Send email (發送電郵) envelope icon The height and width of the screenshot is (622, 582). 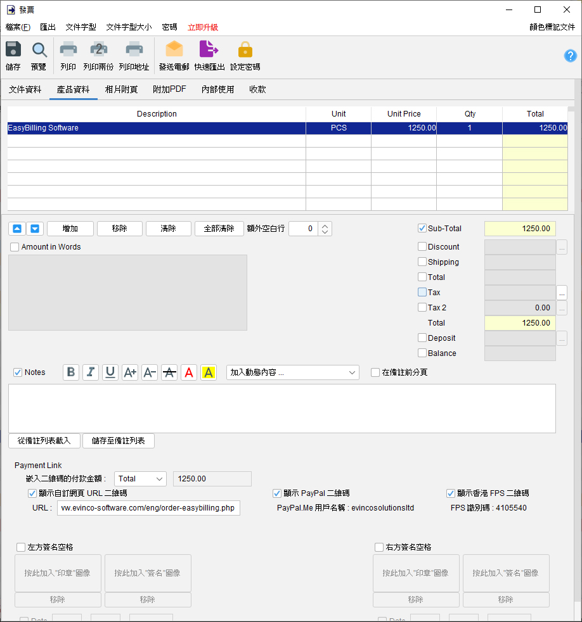(174, 49)
